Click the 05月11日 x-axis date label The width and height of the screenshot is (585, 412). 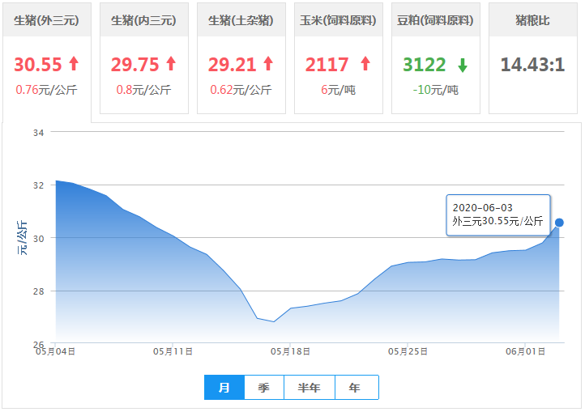point(173,351)
